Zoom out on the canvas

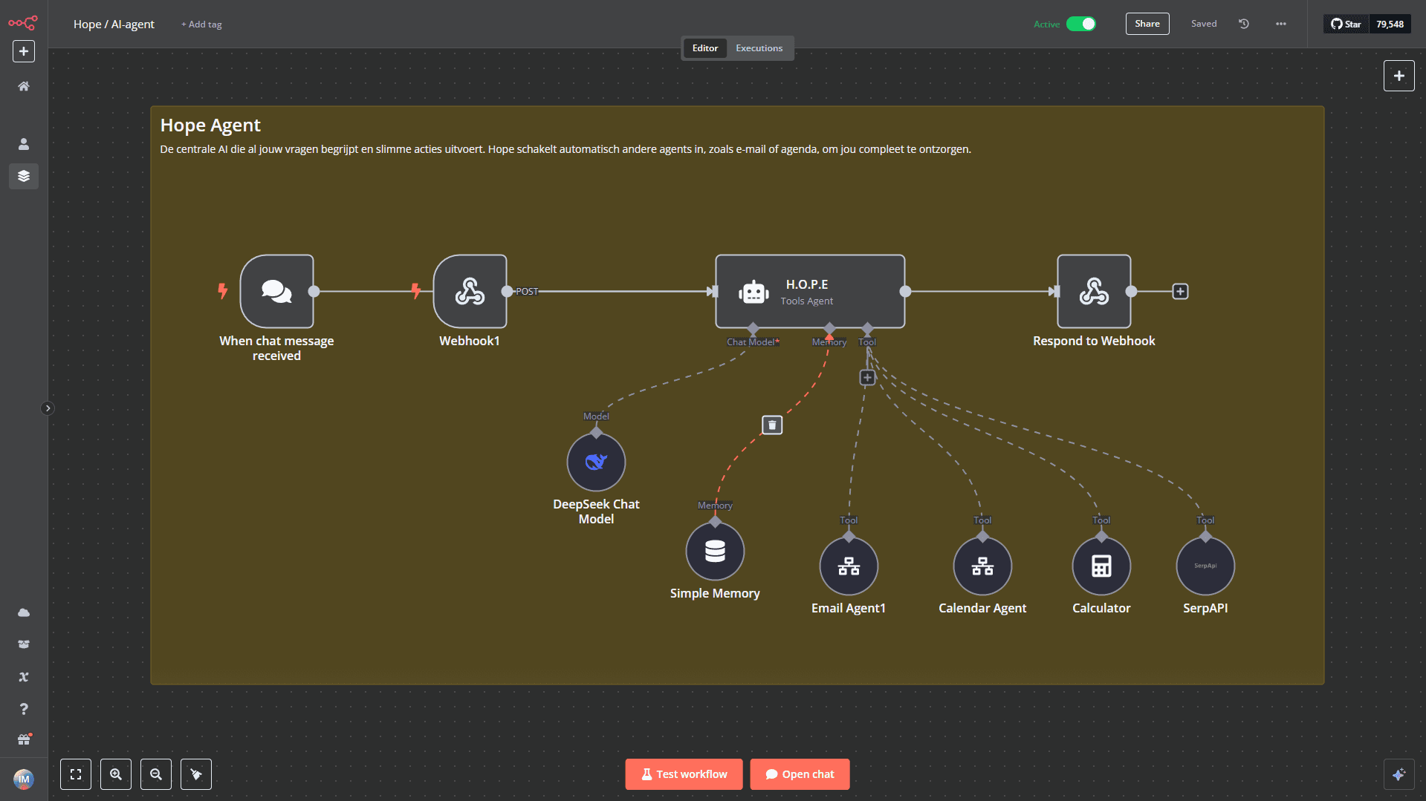tap(156, 774)
